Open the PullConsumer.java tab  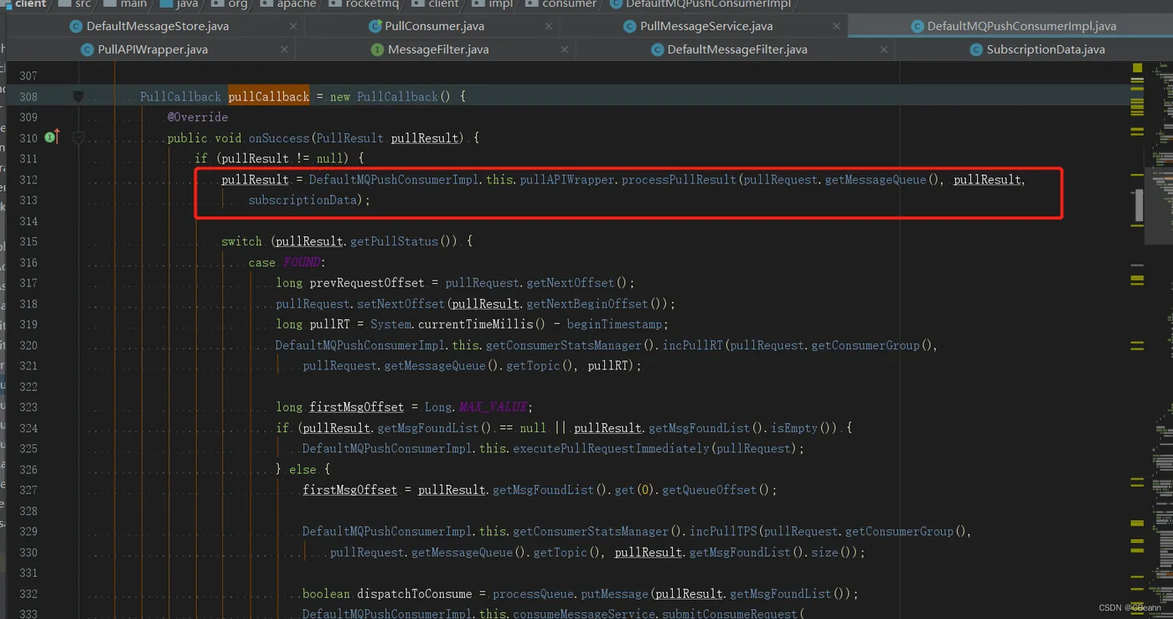tap(434, 26)
